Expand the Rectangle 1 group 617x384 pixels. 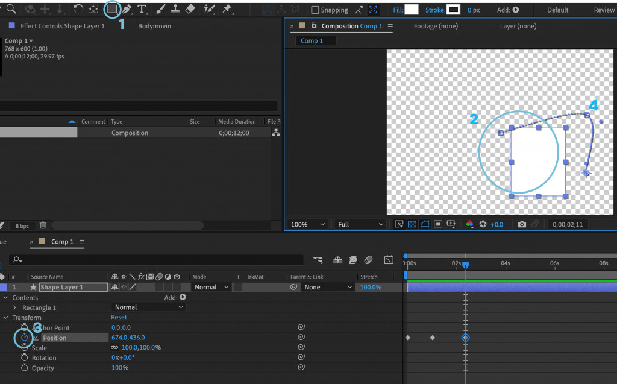click(15, 307)
